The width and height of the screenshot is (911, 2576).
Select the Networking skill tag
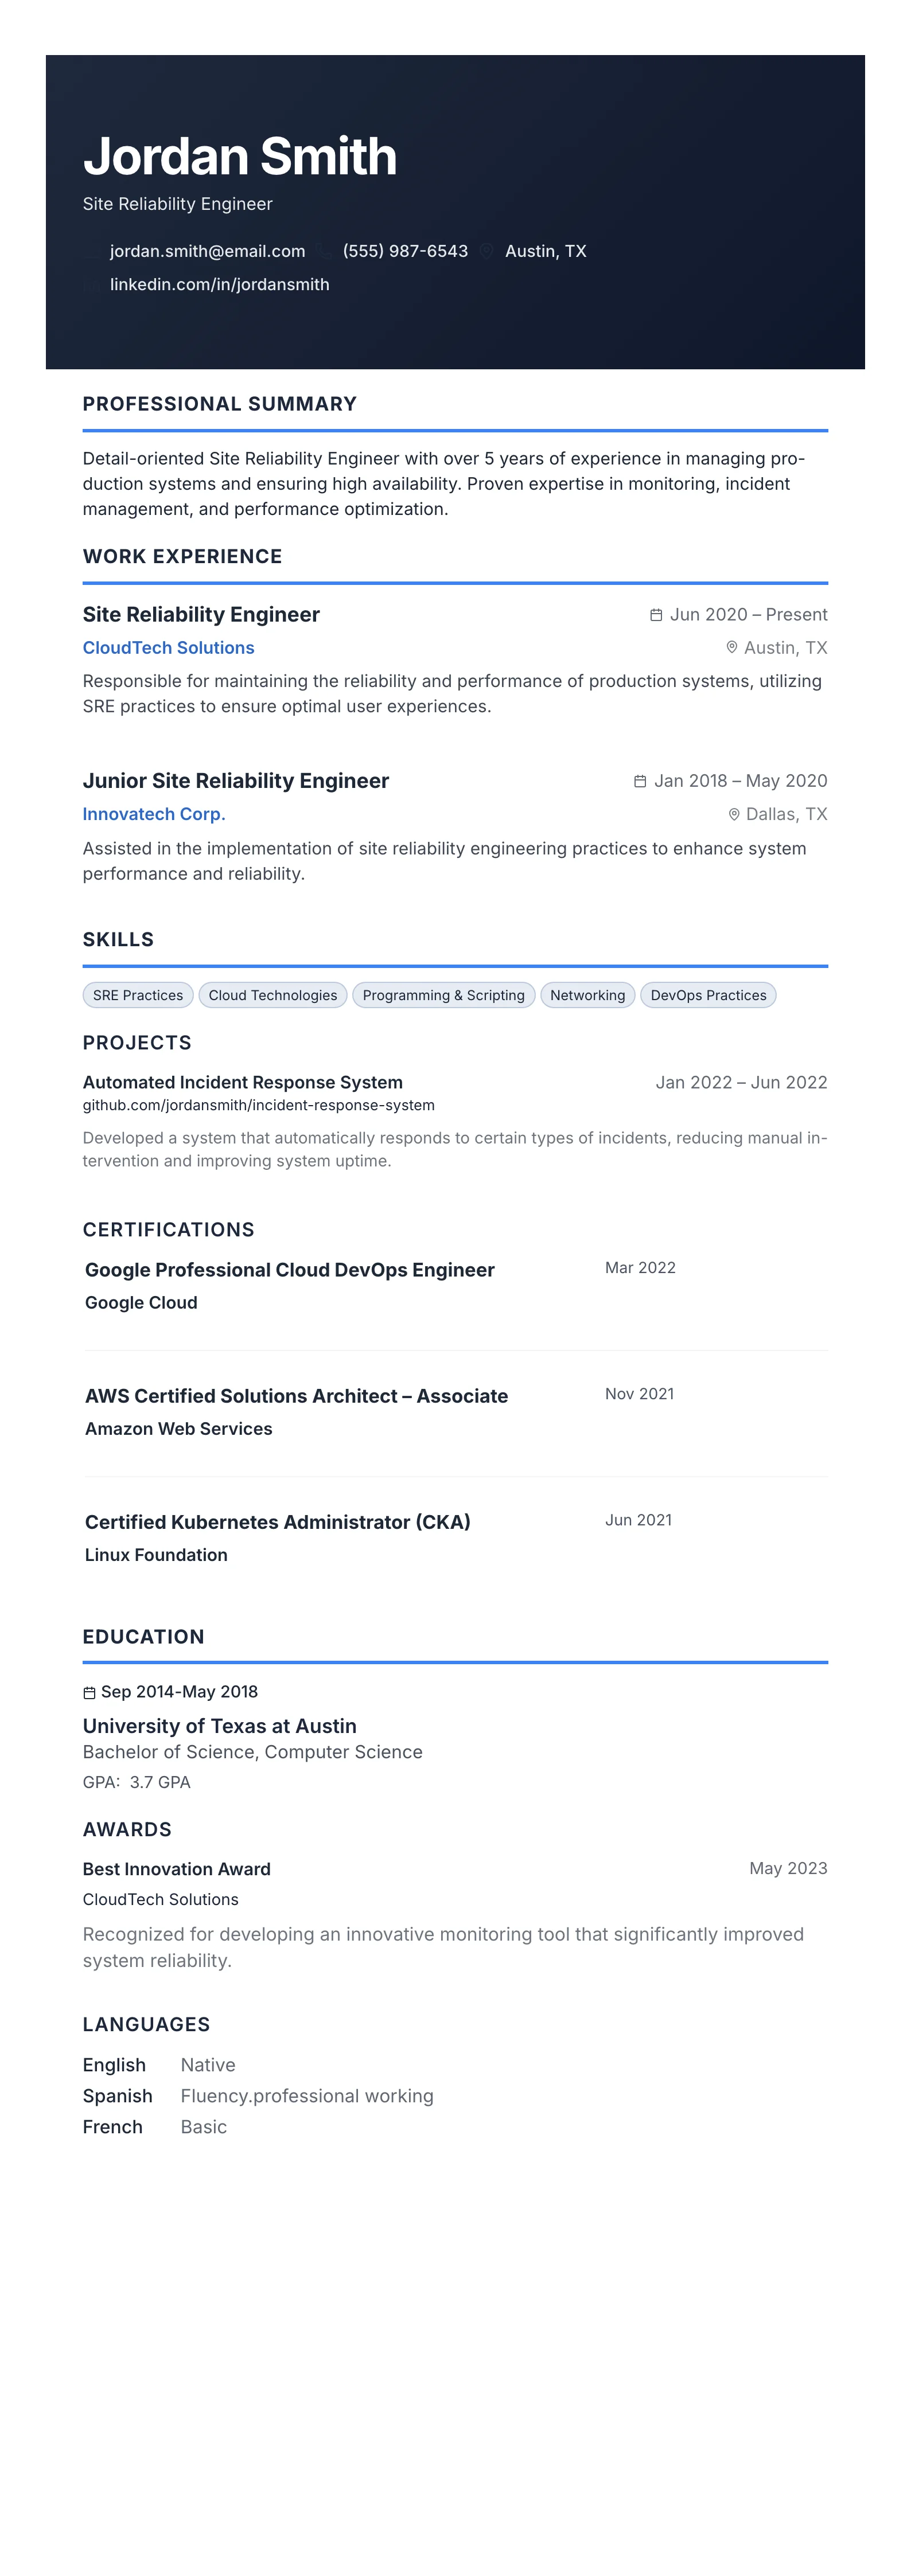(587, 995)
